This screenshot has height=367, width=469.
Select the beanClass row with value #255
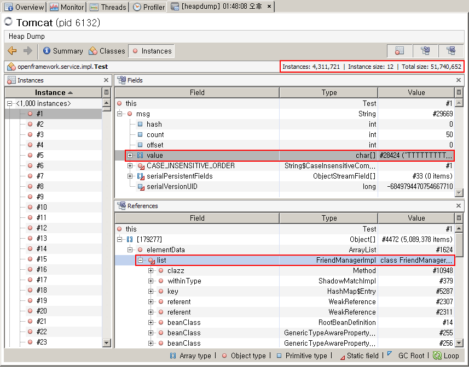point(285,333)
